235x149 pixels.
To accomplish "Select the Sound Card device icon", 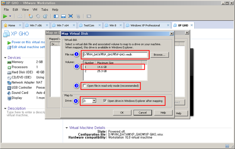I will (9, 93).
